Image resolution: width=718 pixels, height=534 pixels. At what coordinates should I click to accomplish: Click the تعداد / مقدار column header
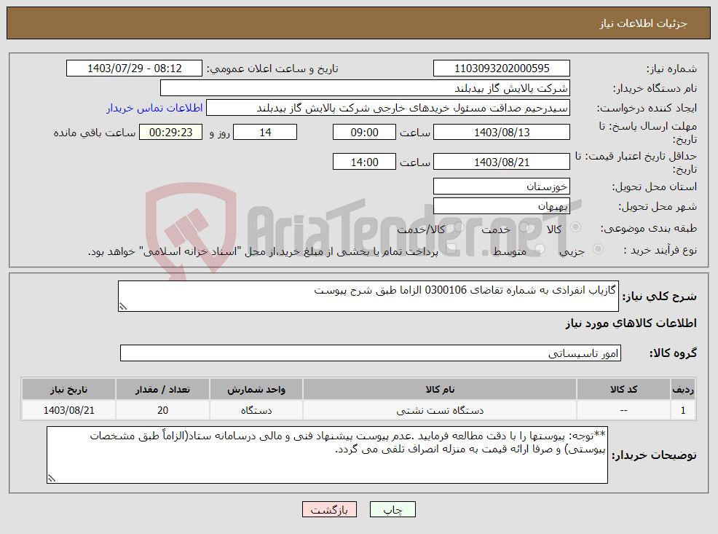(x=162, y=389)
